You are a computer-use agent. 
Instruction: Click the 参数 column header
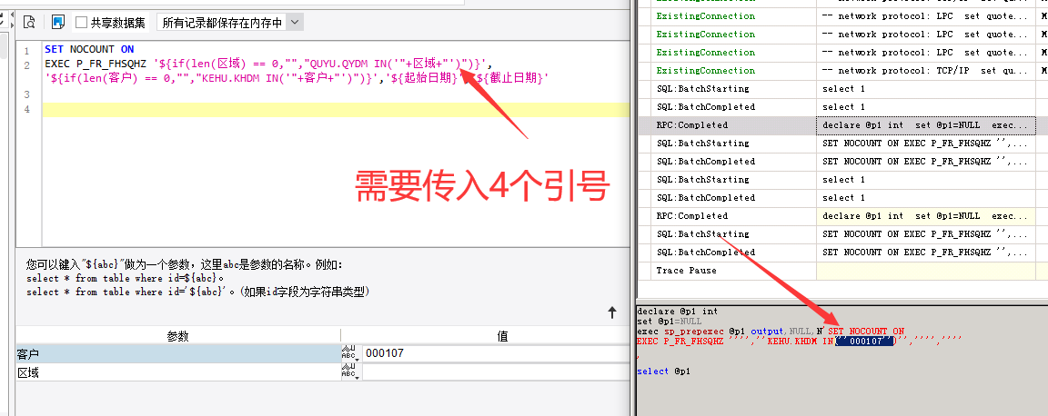click(177, 337)
